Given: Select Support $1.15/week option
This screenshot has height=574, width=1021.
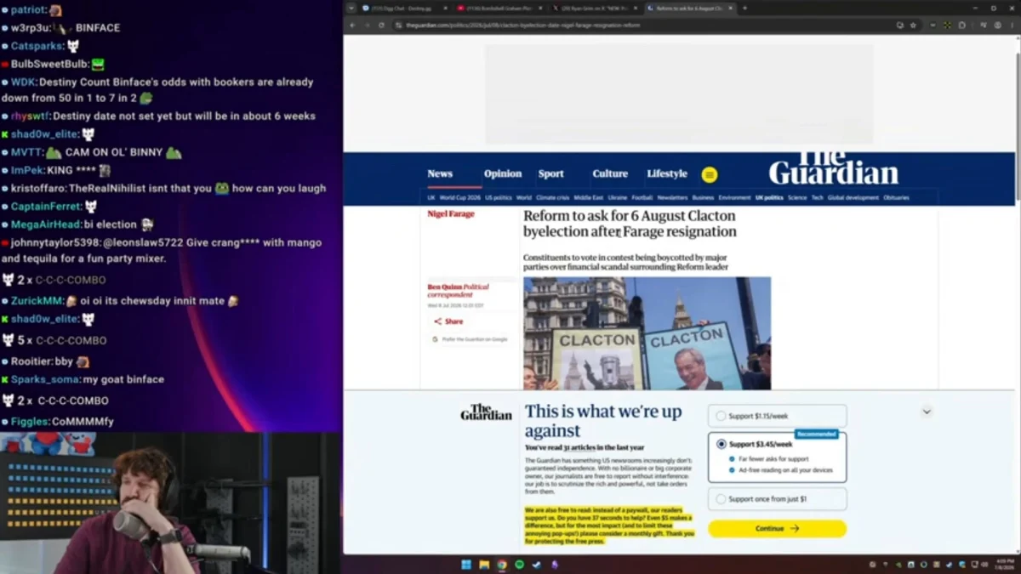Looking at the screenshot, I should [x=777, y=416].
